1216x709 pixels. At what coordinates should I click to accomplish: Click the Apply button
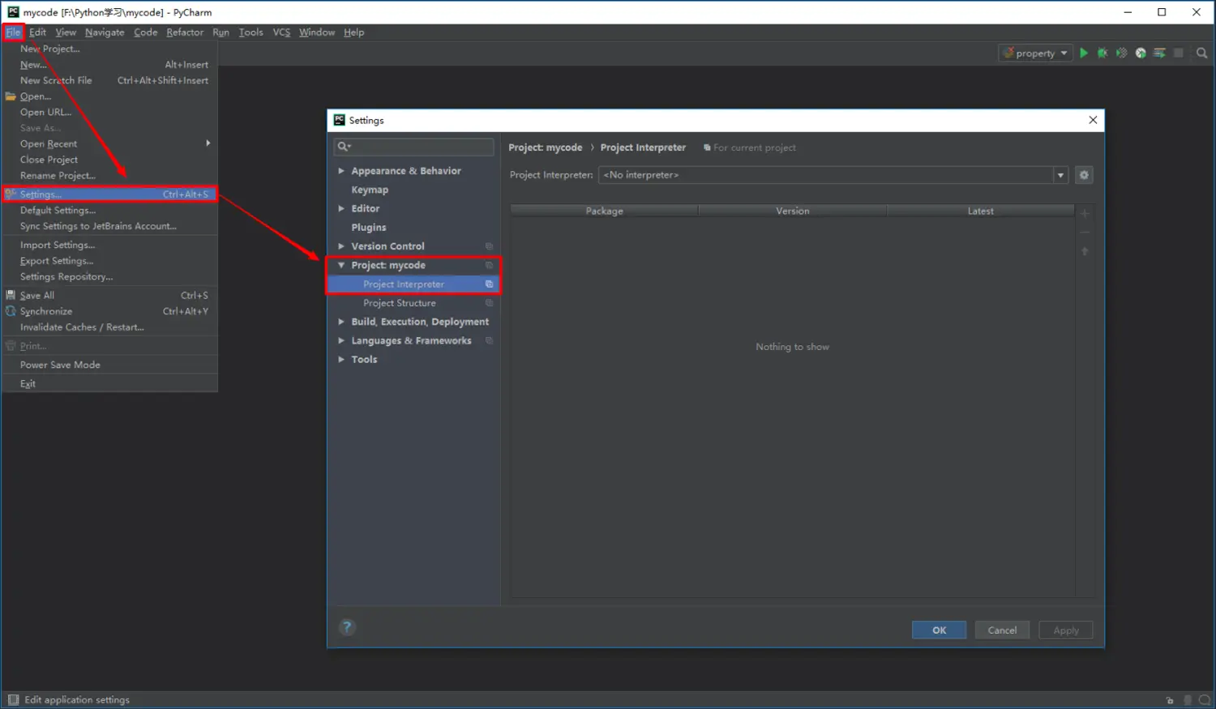[x=1066, y=630]
